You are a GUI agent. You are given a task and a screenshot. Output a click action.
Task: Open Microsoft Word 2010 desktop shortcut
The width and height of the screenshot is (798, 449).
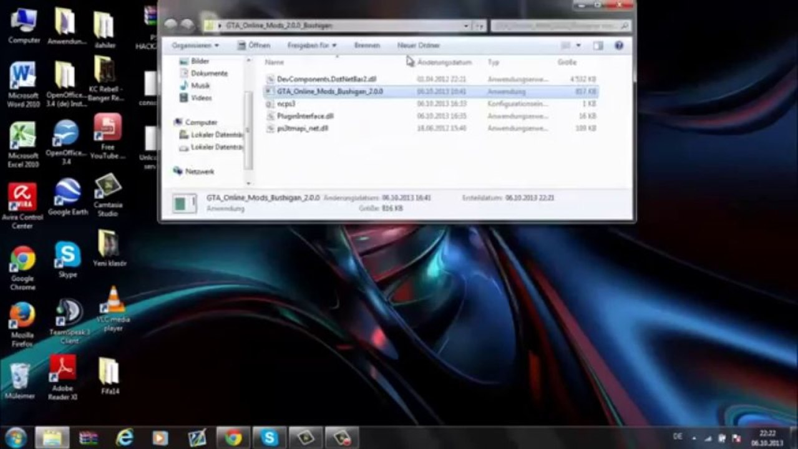(x=24, y=85)
